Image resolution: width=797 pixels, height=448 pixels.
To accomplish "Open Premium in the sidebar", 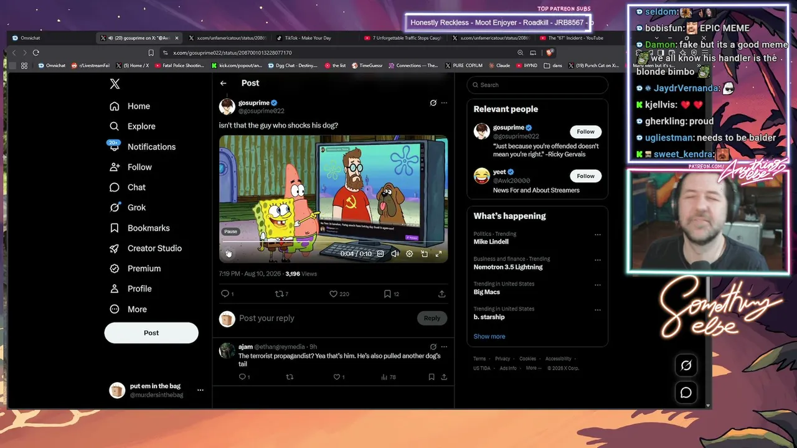I will click(134, 269).
